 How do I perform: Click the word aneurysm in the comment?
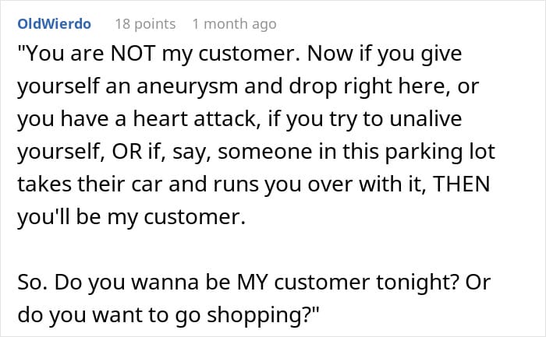[x=187, y=86]
